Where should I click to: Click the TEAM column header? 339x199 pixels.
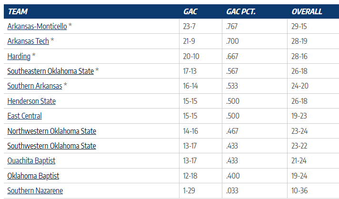(18, 11)
